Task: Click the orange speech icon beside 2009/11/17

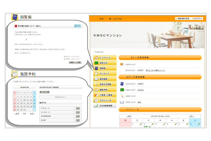Action: (x=122, y=64)
